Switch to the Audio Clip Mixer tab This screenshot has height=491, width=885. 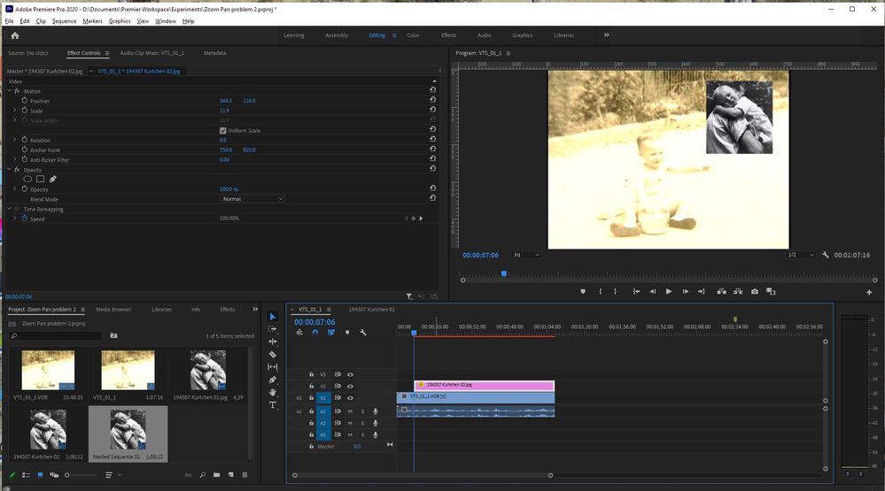click(151, 53)
